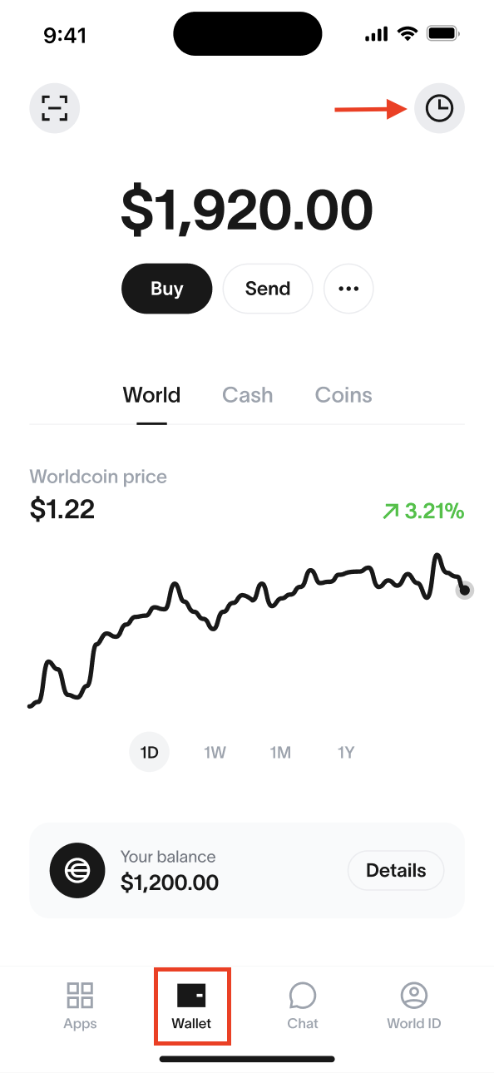Open the World ID profile icon
This screenshot has width=494, height=1073.
(413, 995)
